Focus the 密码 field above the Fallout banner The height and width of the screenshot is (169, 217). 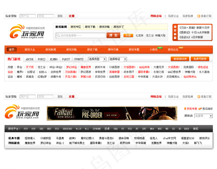coord(45,97)
